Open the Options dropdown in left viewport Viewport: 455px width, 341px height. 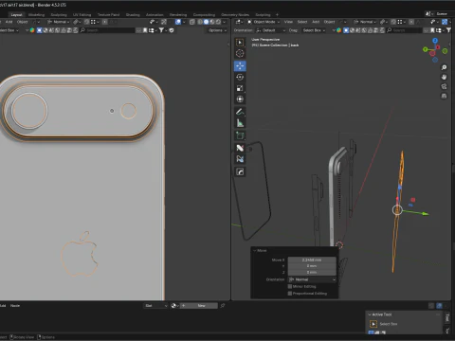click(x=217, y=30)
